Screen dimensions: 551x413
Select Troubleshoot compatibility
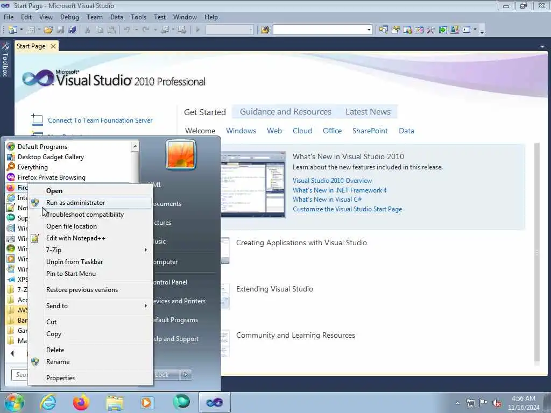tap(90, 215)
